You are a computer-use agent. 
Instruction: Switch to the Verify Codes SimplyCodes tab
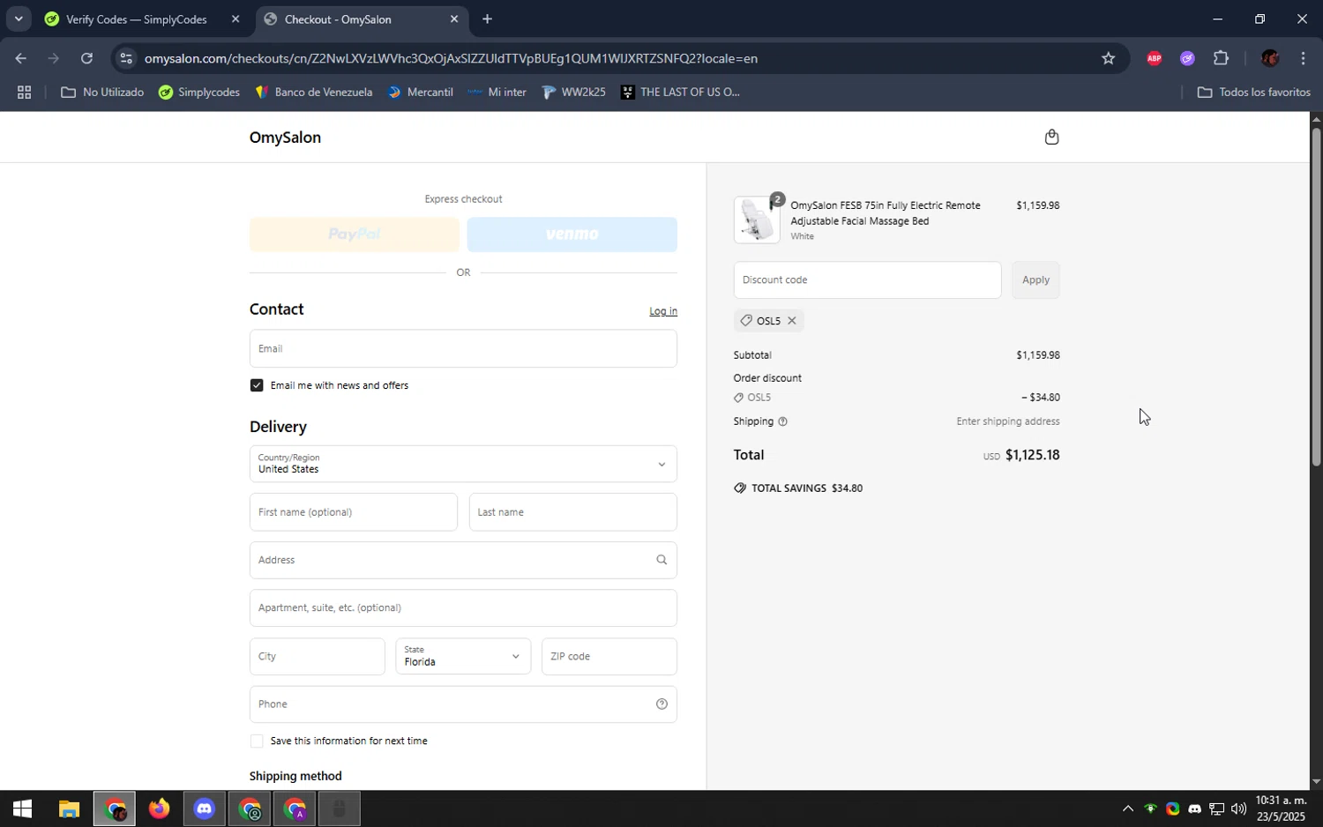click(138, 19)
